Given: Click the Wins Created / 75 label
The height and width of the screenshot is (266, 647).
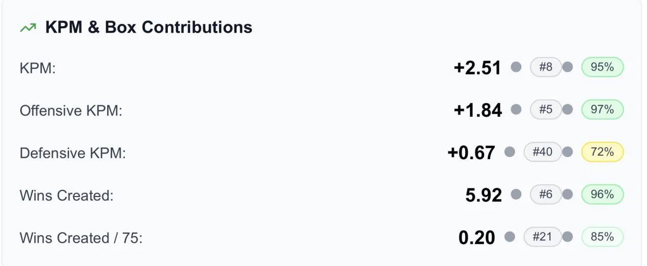Looking at the screenshot, I should tap(81, 237).
